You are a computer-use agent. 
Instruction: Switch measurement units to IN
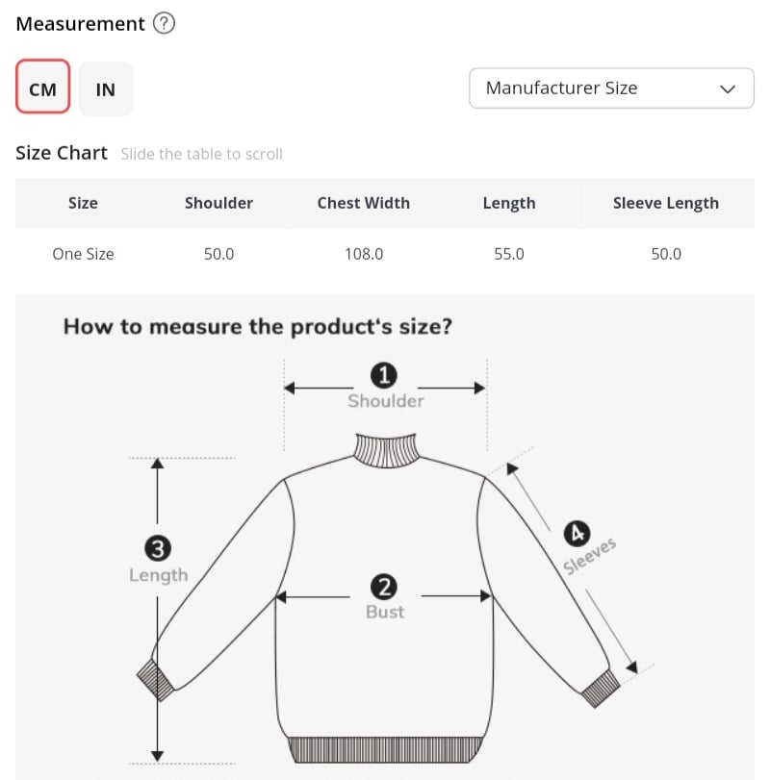(x=105, y=89)
